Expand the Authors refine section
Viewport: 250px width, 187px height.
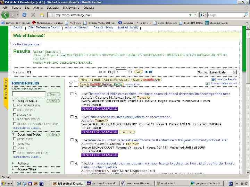pos(13,163)
